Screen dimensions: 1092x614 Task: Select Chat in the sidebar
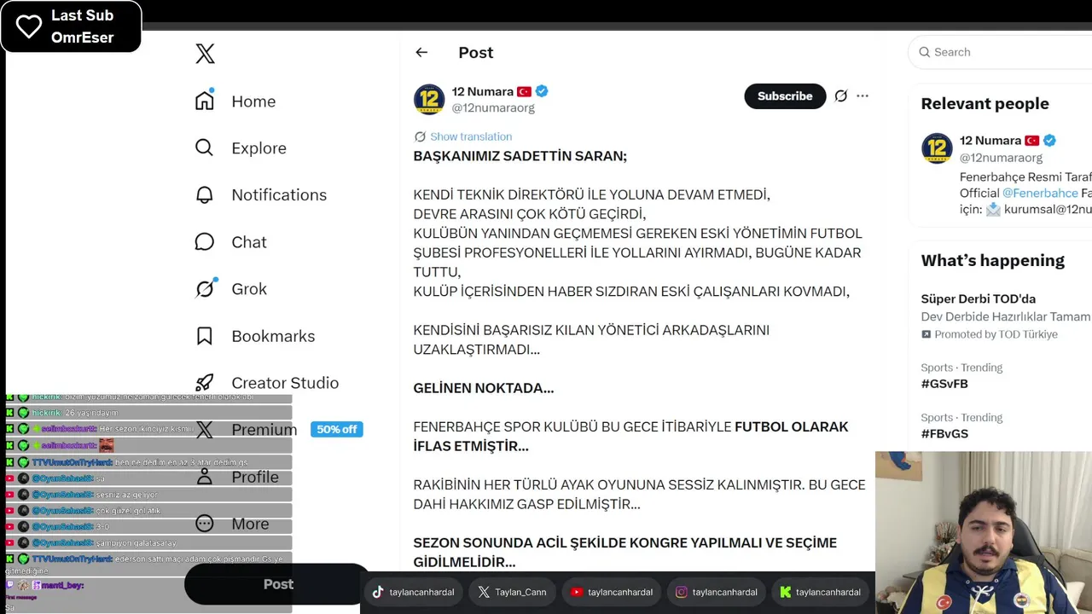[x=249, y=242]
